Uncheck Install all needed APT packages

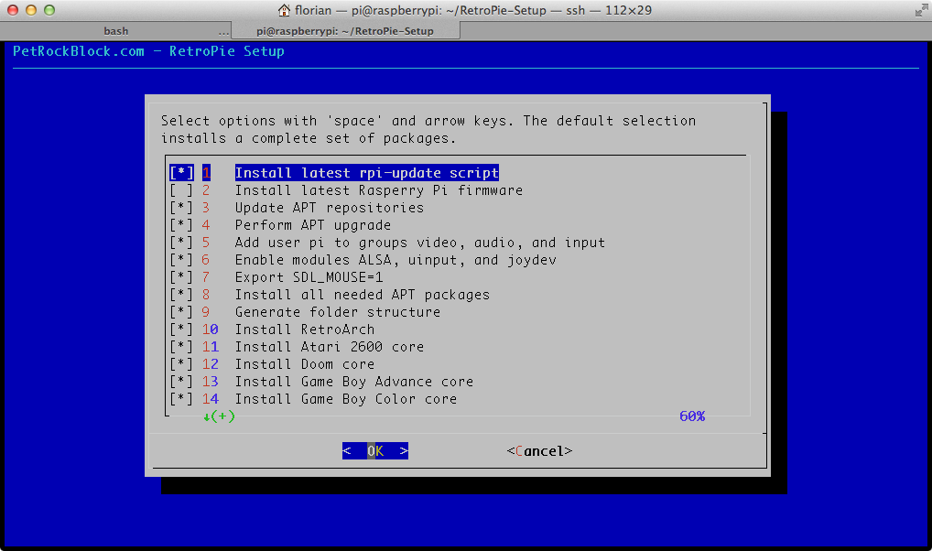181,295
